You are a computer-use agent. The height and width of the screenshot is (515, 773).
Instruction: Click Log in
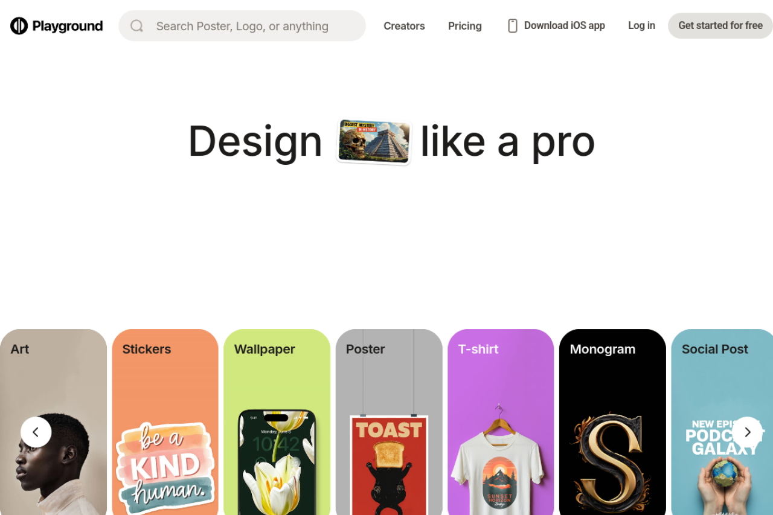click(x=641, y=25)
